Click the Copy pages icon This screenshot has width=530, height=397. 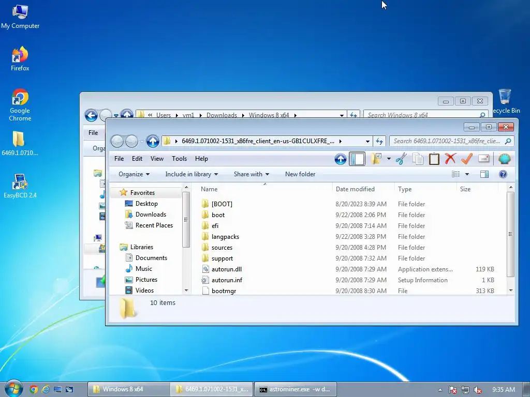tap(418, 159)
